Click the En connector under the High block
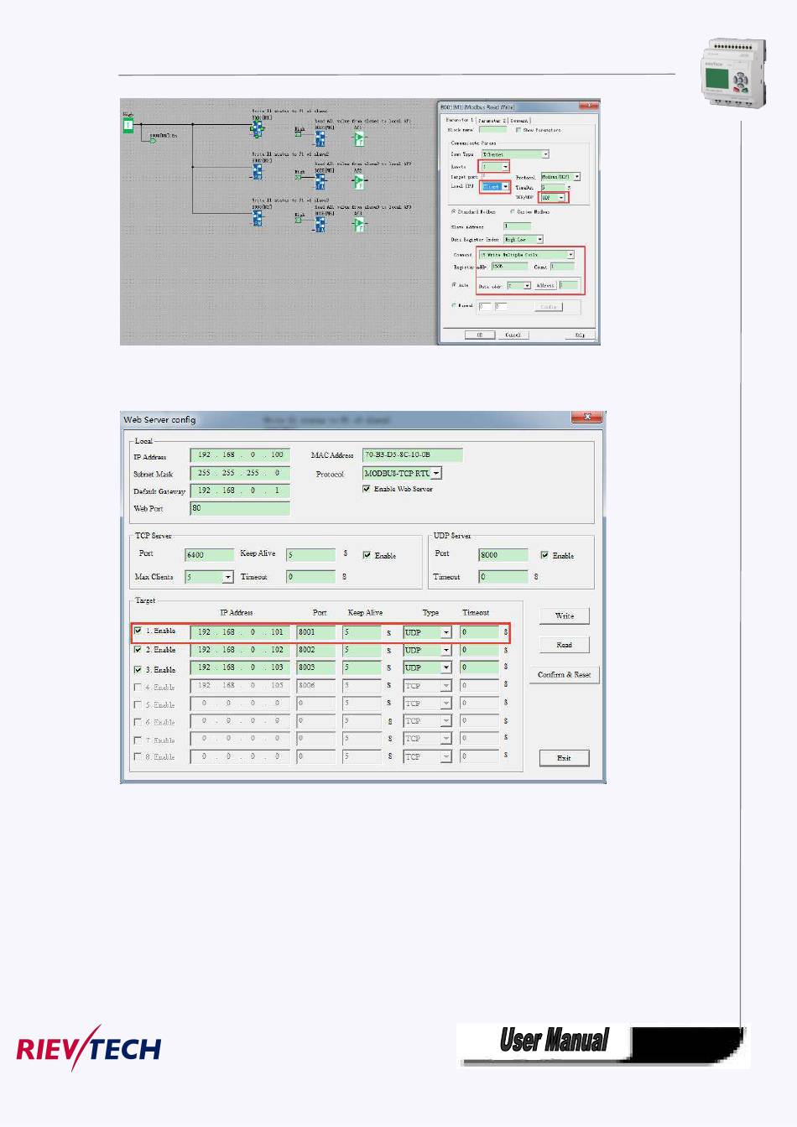 click(x=153, y=141)
